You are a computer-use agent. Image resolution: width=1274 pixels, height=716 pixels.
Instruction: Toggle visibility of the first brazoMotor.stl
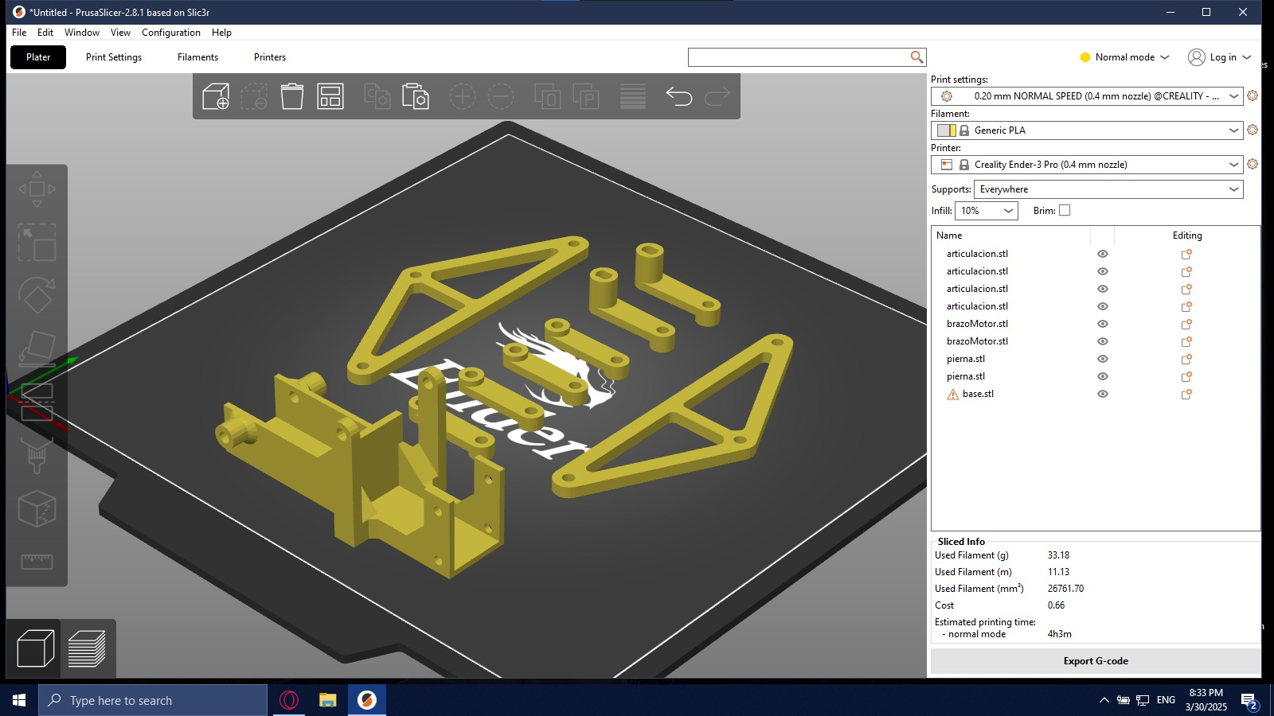(x=1103, y=324)
